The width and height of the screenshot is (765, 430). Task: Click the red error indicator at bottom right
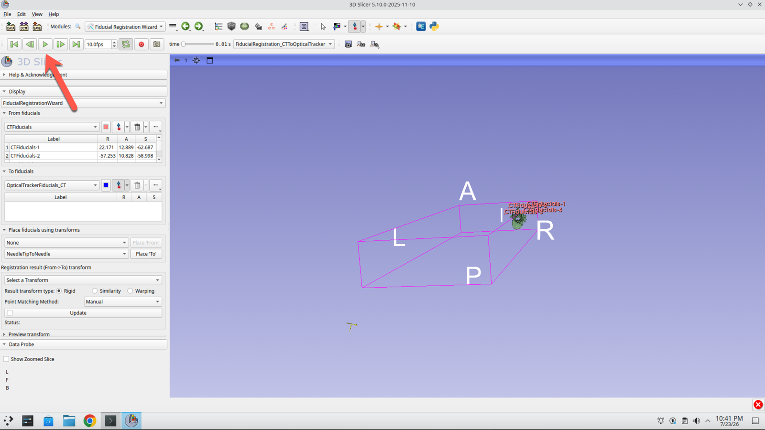pyautogui.click(x=758, y=405)
